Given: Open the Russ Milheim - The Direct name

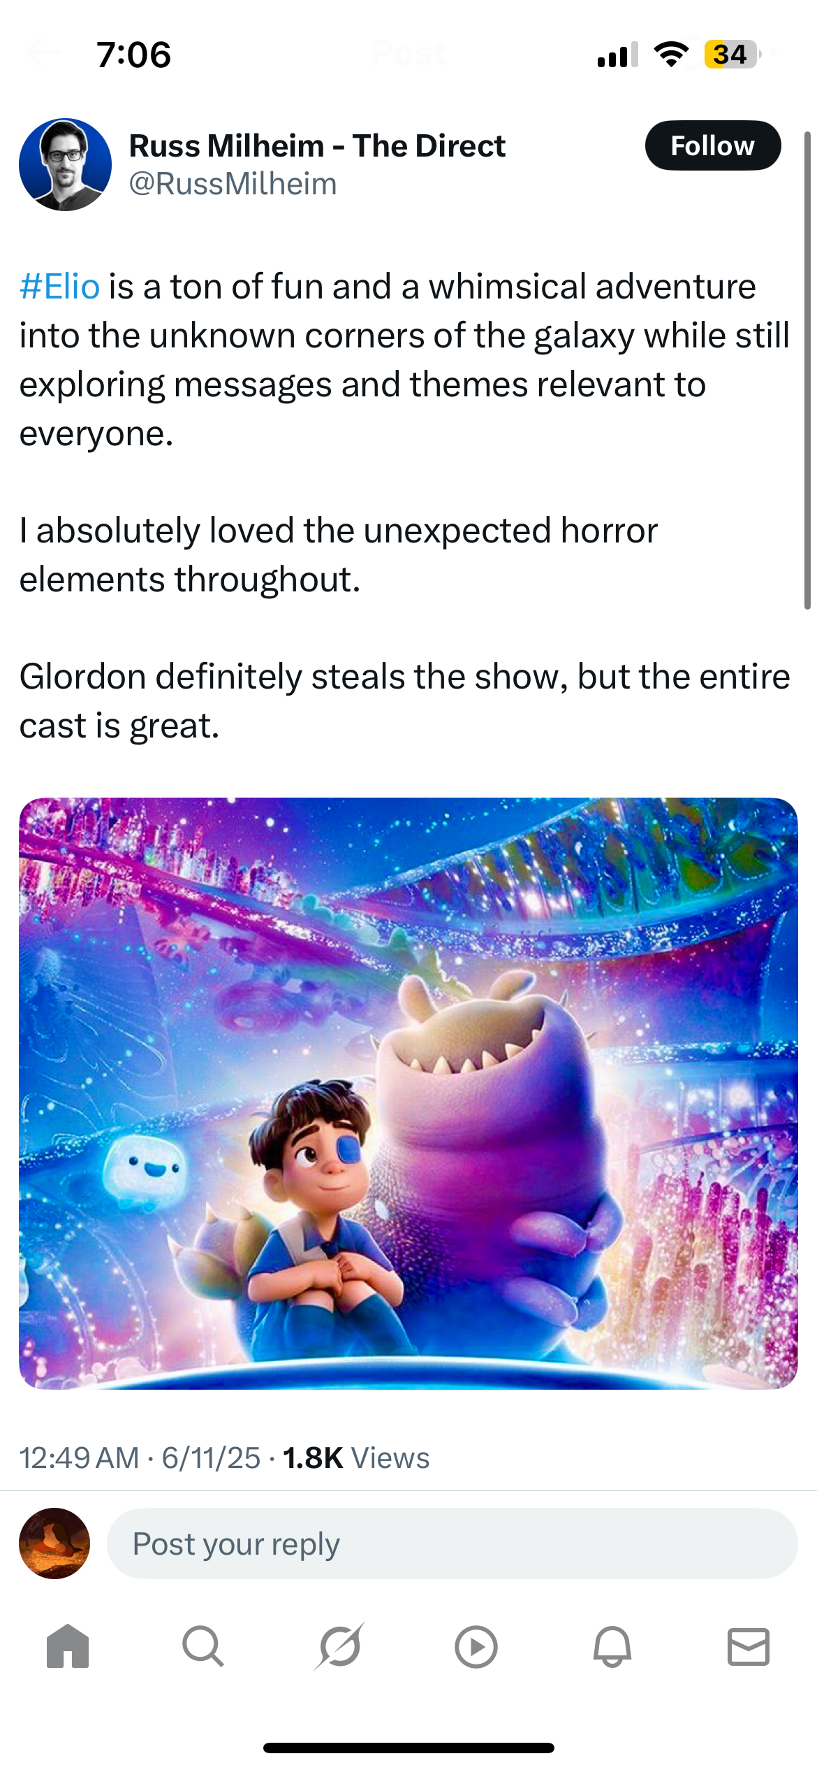Looking at the screenshot, I should (318, 145).
